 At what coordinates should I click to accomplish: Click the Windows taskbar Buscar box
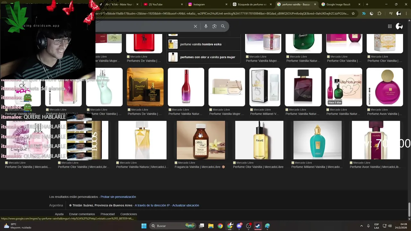(x=173, y=226)
